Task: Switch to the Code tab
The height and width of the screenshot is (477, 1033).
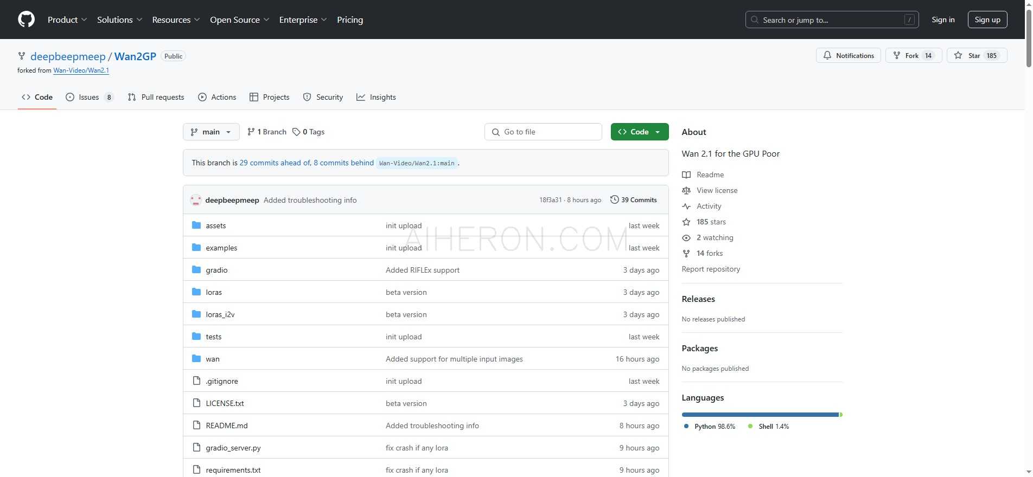Action: 37,97
